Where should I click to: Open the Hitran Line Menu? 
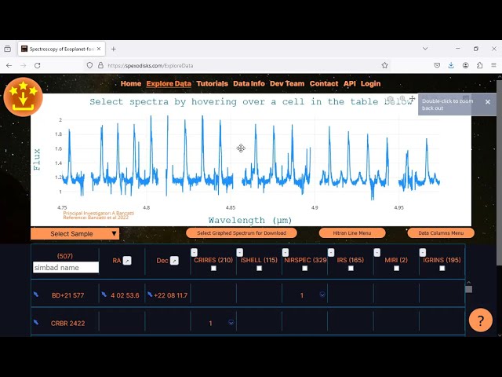click(352, 233)
